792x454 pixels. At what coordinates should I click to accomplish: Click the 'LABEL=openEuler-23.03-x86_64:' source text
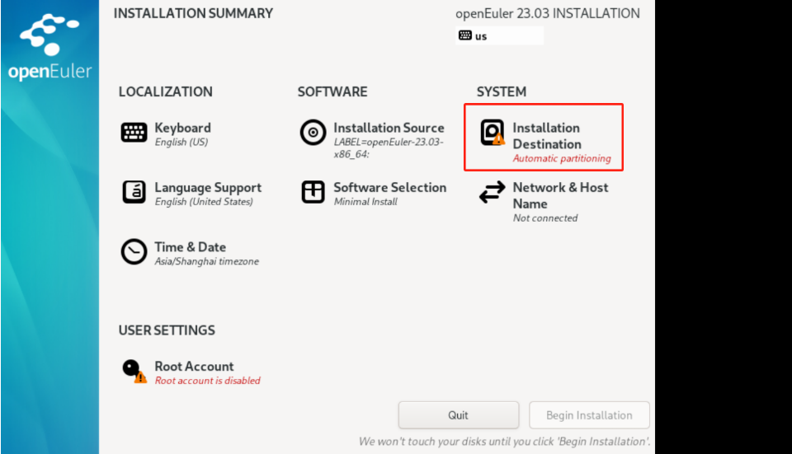(x=389, y=148)
